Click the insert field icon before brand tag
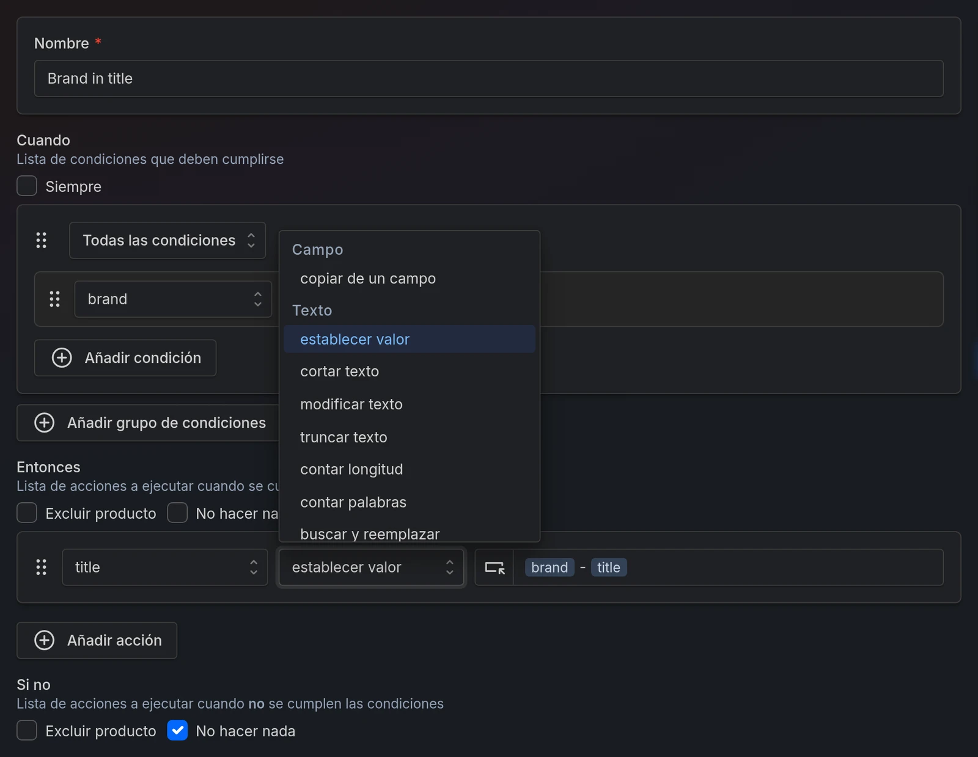978x757 pixels. pyautogui.click(x=495, y=568)
